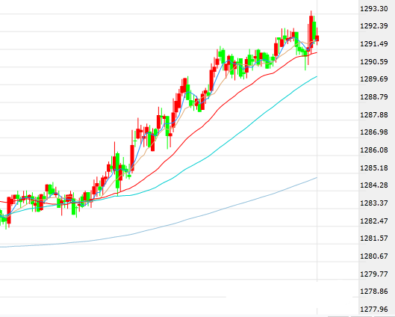
Task: Click the 1287.88 price axis label
Action: coord(374,114)
